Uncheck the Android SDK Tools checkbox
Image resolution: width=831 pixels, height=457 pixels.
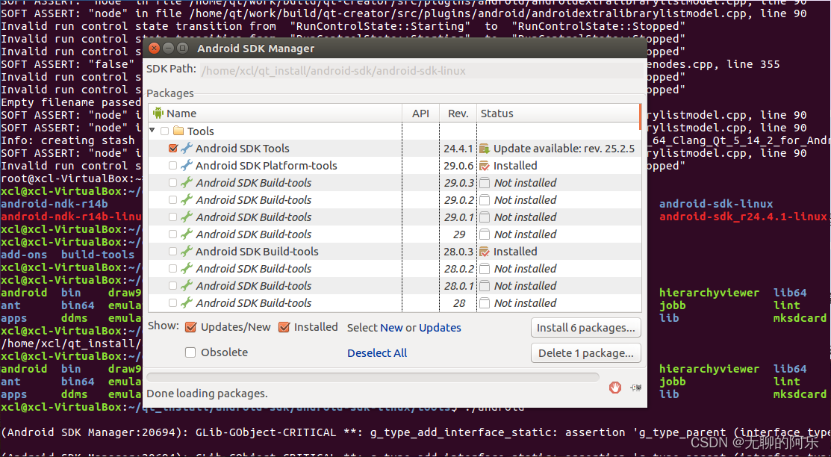coord(172,149)
